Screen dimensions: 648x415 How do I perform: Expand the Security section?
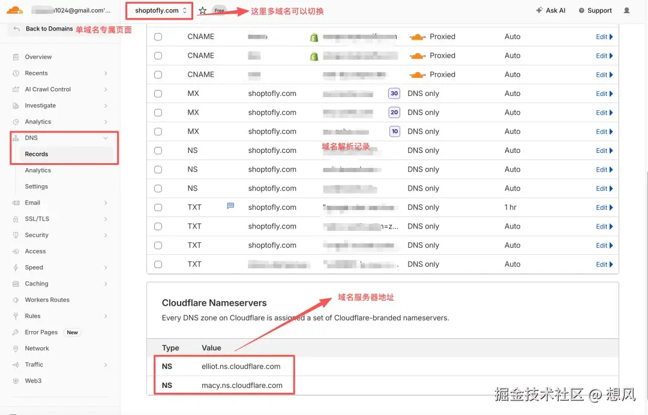106,235
